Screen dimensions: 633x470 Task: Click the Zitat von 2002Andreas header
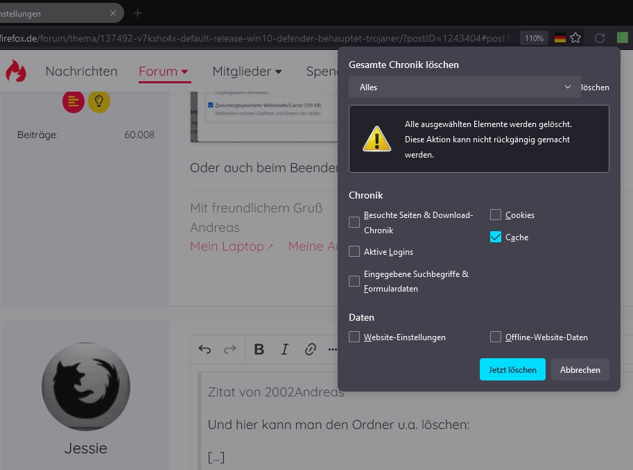click(x=276, y=392)
